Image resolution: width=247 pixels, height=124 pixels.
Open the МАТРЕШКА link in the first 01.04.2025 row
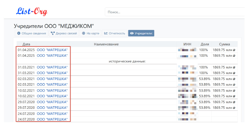[x=52, y=50]
